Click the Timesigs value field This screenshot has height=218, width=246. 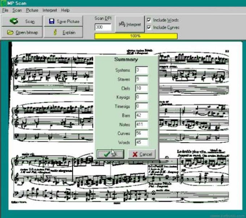[x=141, y=106]
